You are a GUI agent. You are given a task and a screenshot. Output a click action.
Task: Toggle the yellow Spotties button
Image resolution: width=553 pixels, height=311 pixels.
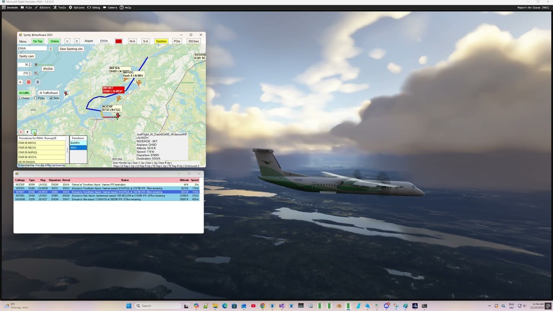(161, 41)
